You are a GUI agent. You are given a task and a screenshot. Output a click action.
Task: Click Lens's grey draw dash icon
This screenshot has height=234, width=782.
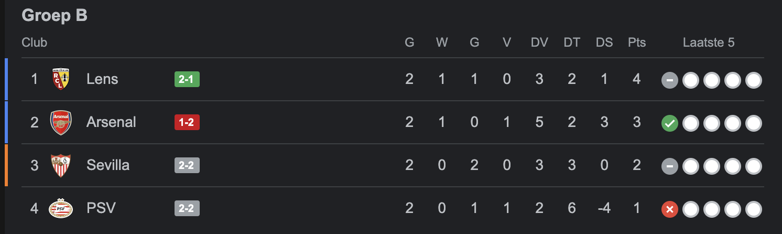[670, 81]
